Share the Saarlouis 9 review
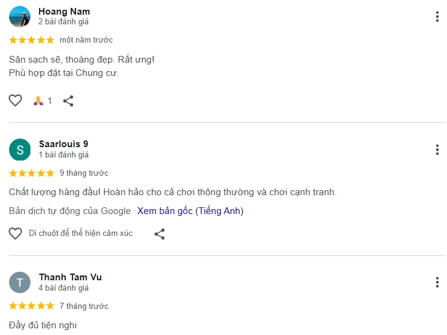 [160, 233]
